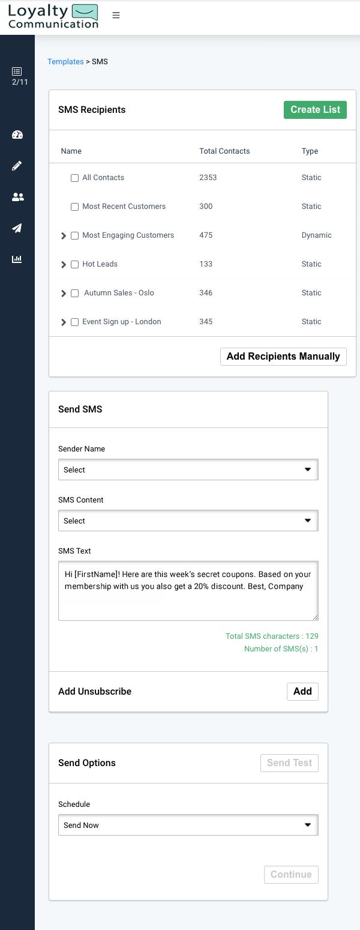Select the Most Recent Customers checkbox
This screenshot has height=930, width=360.
coord(74,207)
